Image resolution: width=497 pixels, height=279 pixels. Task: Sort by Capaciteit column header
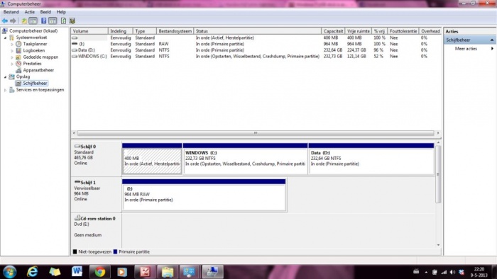(x=333, y=31)
